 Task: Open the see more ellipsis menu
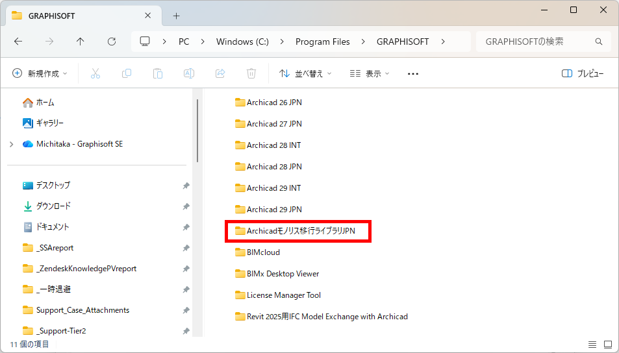(x=413, y=74)
